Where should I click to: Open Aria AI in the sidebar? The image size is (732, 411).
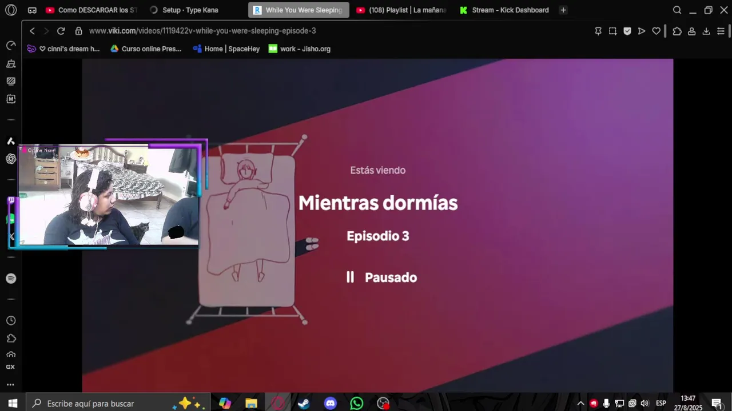coord(11,141)
